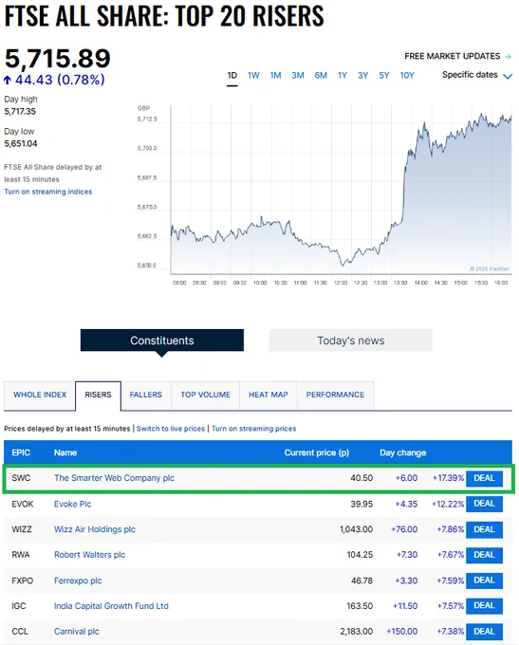Click DEAL button for Ferrexpo

tap(484, 580)
